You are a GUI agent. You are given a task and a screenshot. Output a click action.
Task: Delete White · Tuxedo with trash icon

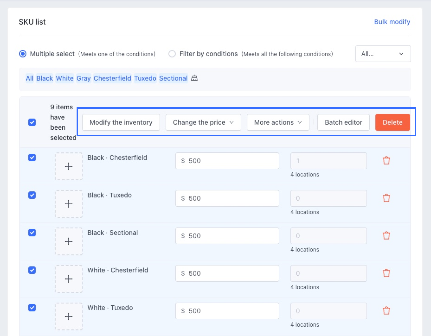click(x=386, y=310)
